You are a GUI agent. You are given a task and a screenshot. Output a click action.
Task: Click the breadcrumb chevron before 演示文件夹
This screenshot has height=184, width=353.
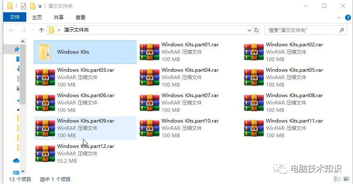click(59, 30)
